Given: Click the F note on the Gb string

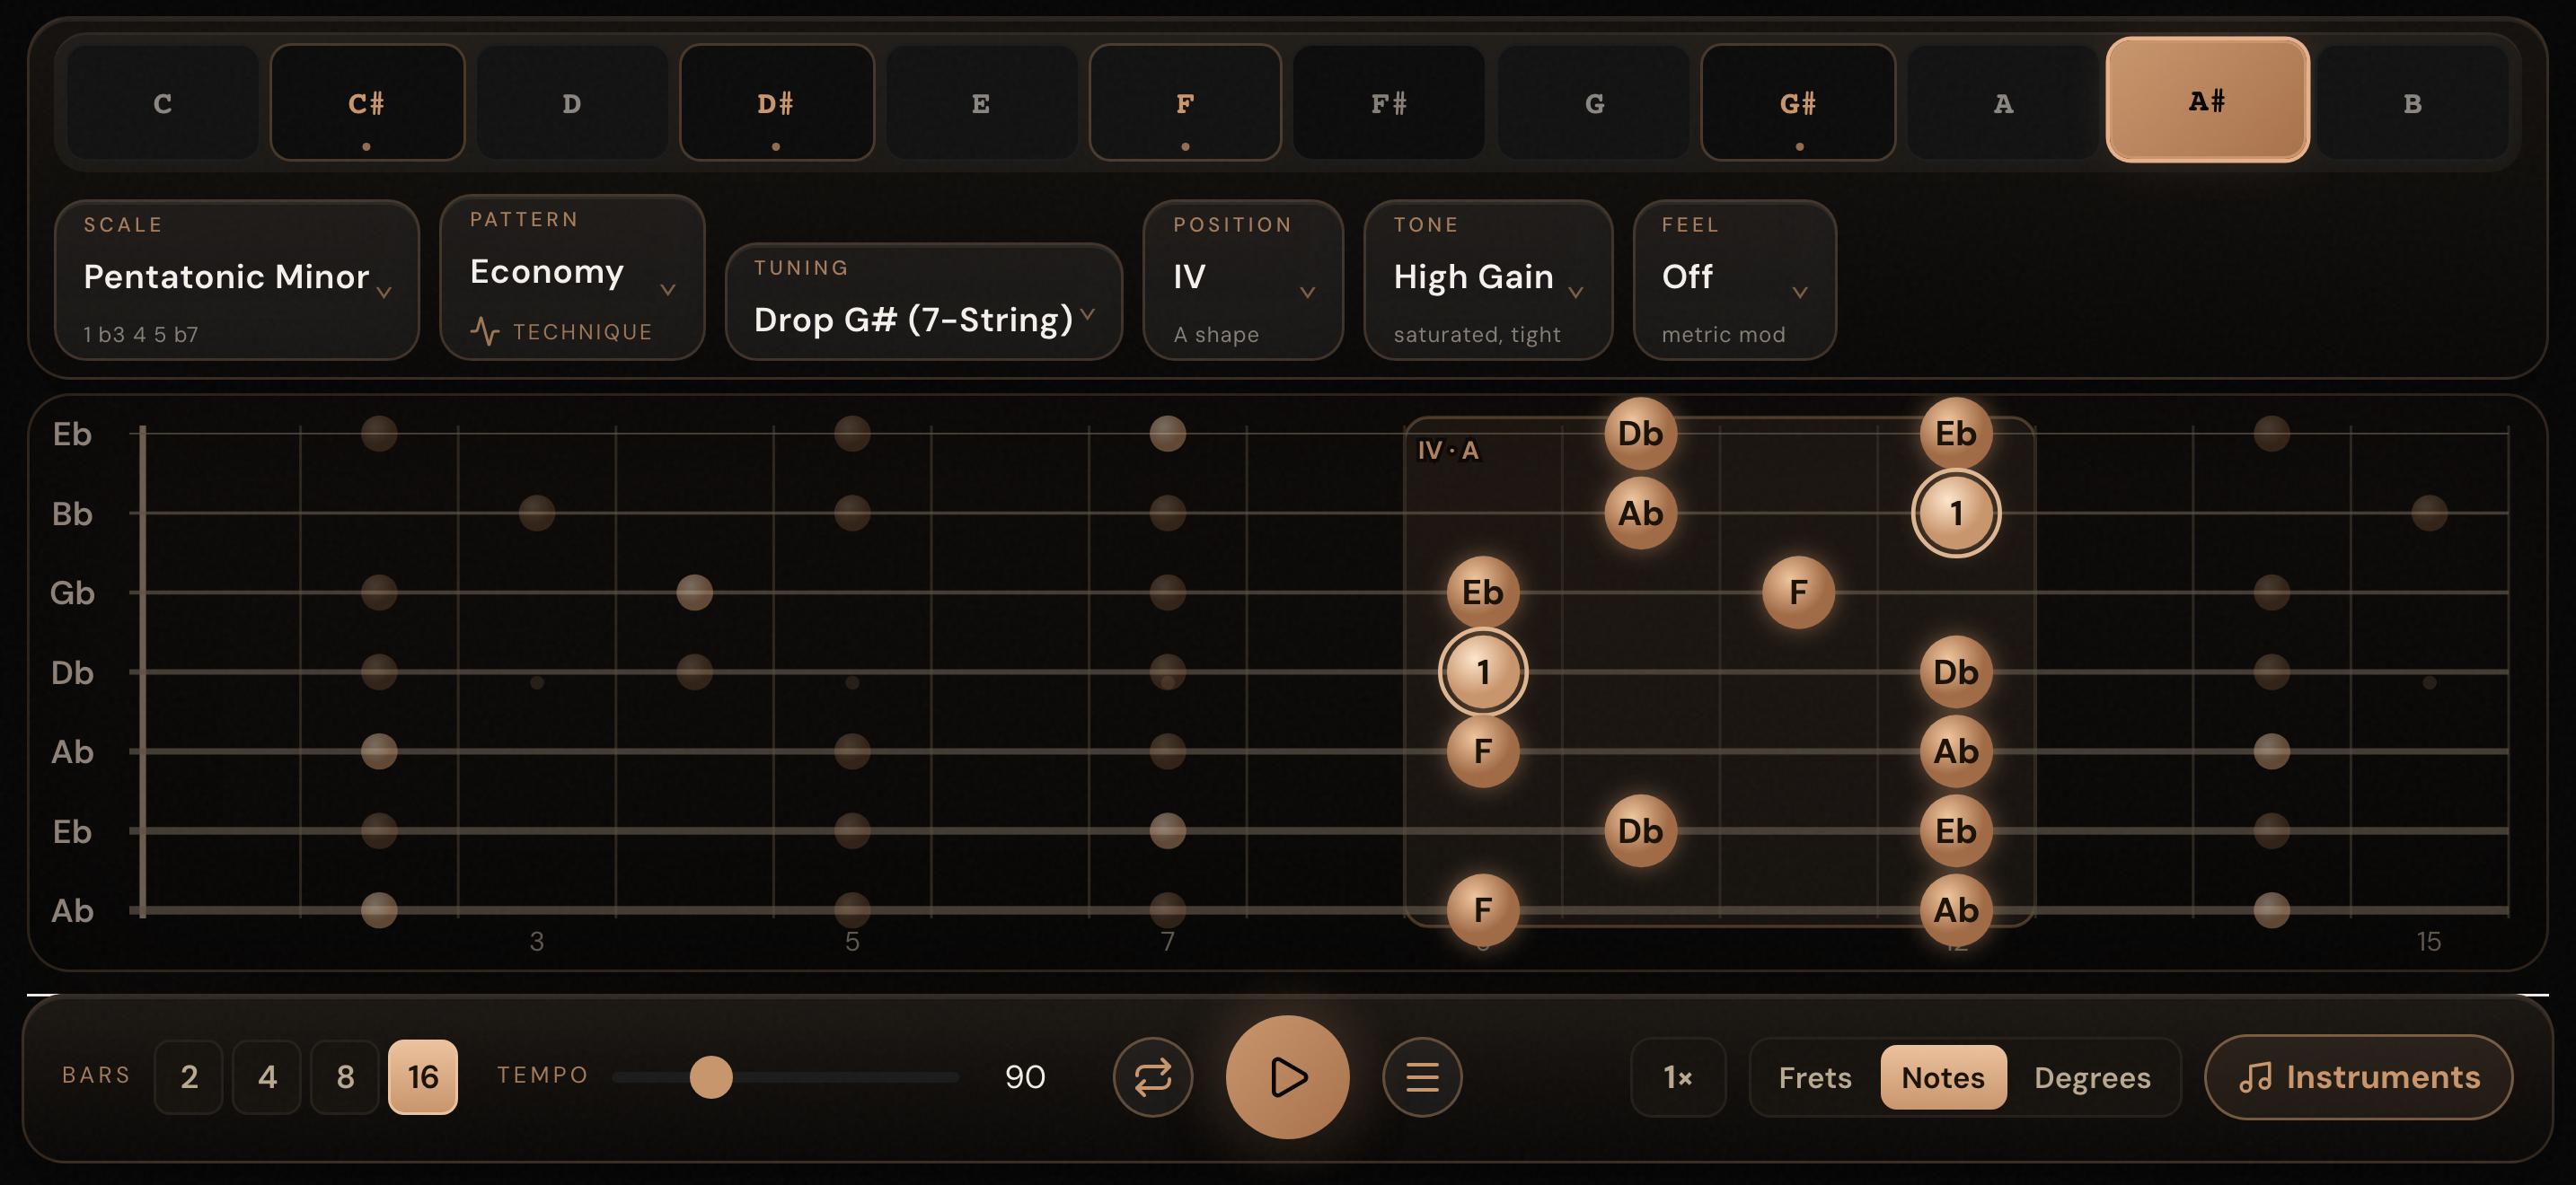Looking at the screenshot, I should 1798,592.
